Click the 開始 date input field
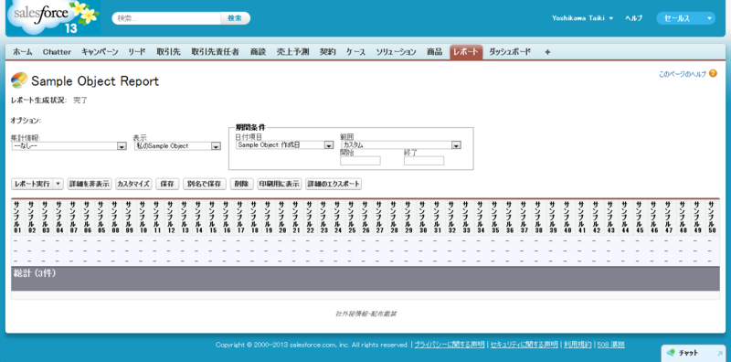731x362 pixels. (360, 161)
